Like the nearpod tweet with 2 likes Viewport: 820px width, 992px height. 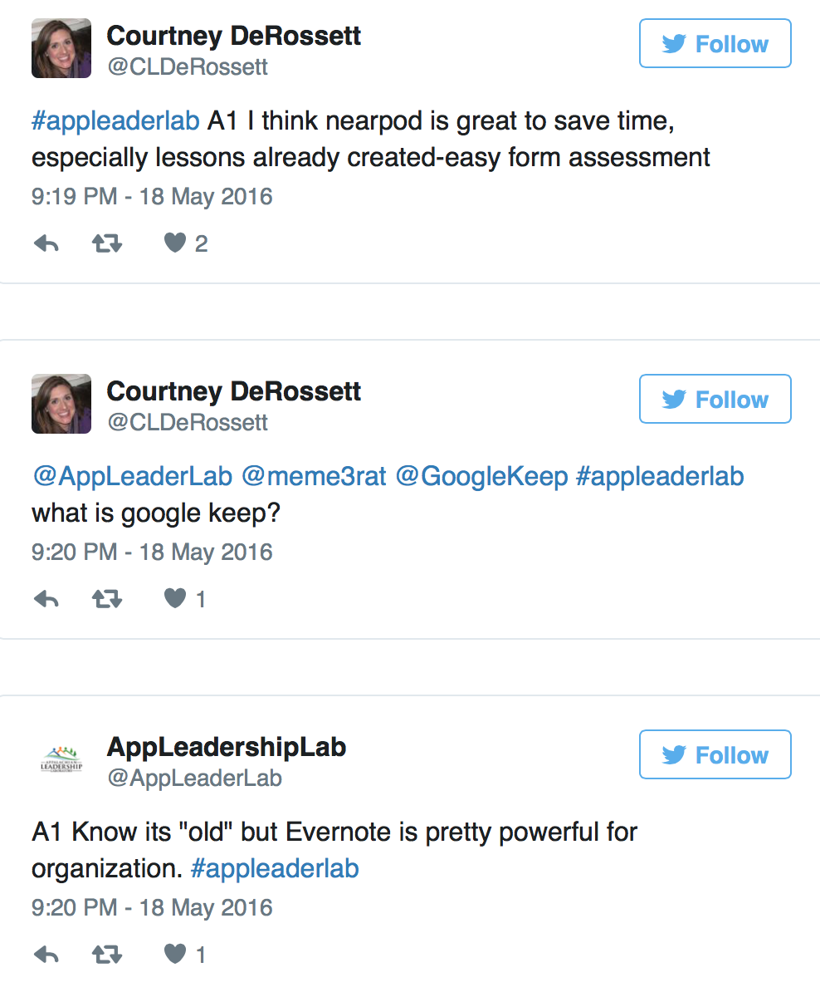175,243
